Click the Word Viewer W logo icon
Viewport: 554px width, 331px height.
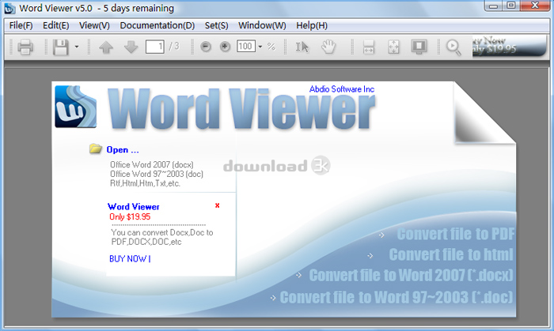click(x=76, y=107)
